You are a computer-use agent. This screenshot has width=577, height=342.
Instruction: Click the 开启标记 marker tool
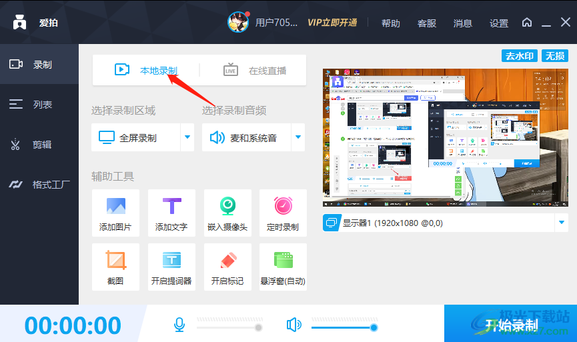coord(227,267)
